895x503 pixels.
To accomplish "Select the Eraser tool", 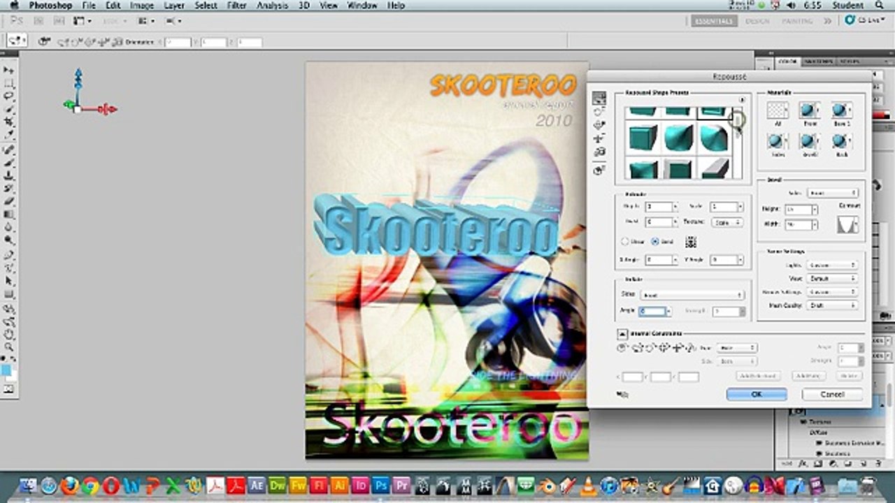I will tap(9, 202).
